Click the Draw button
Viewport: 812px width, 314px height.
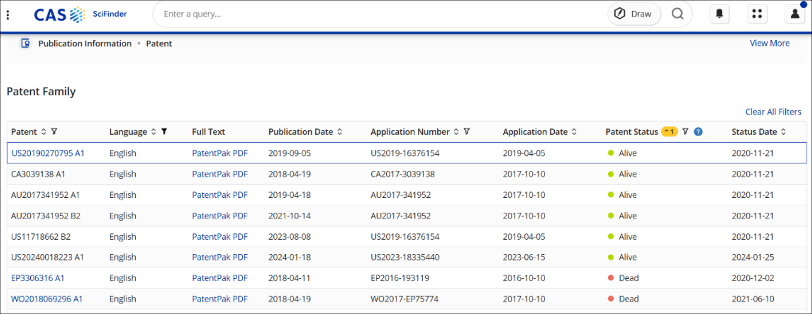pyautogui.click(x=634, y=14)
